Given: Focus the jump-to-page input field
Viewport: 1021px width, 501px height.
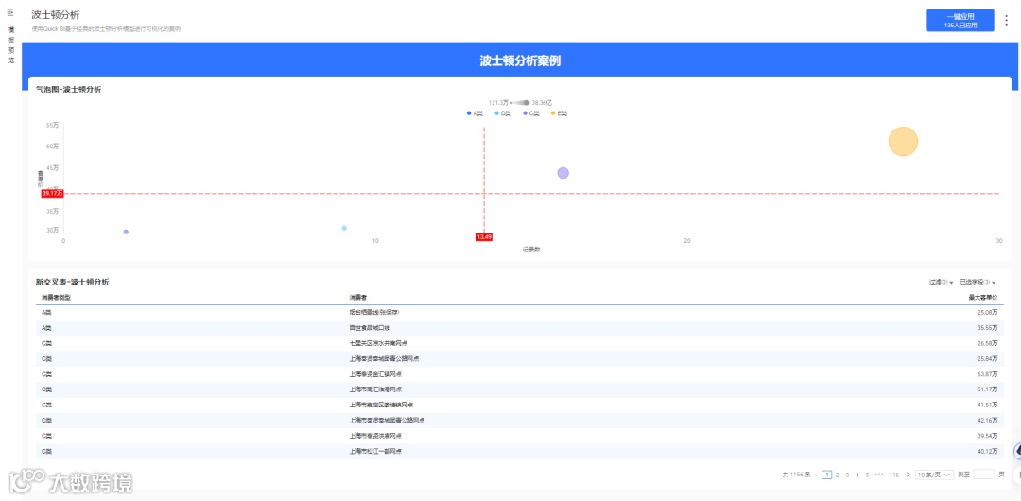Looking at the screenshot, I should [984, 475].
